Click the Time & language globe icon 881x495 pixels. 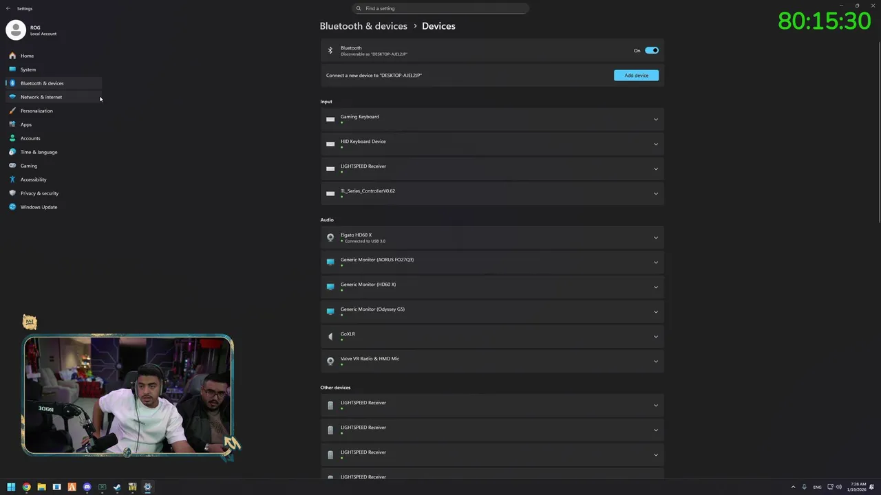pos(12,152)
